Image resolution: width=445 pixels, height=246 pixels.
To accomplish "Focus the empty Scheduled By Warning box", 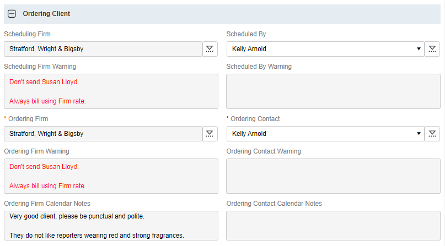I will pos(333,91).
